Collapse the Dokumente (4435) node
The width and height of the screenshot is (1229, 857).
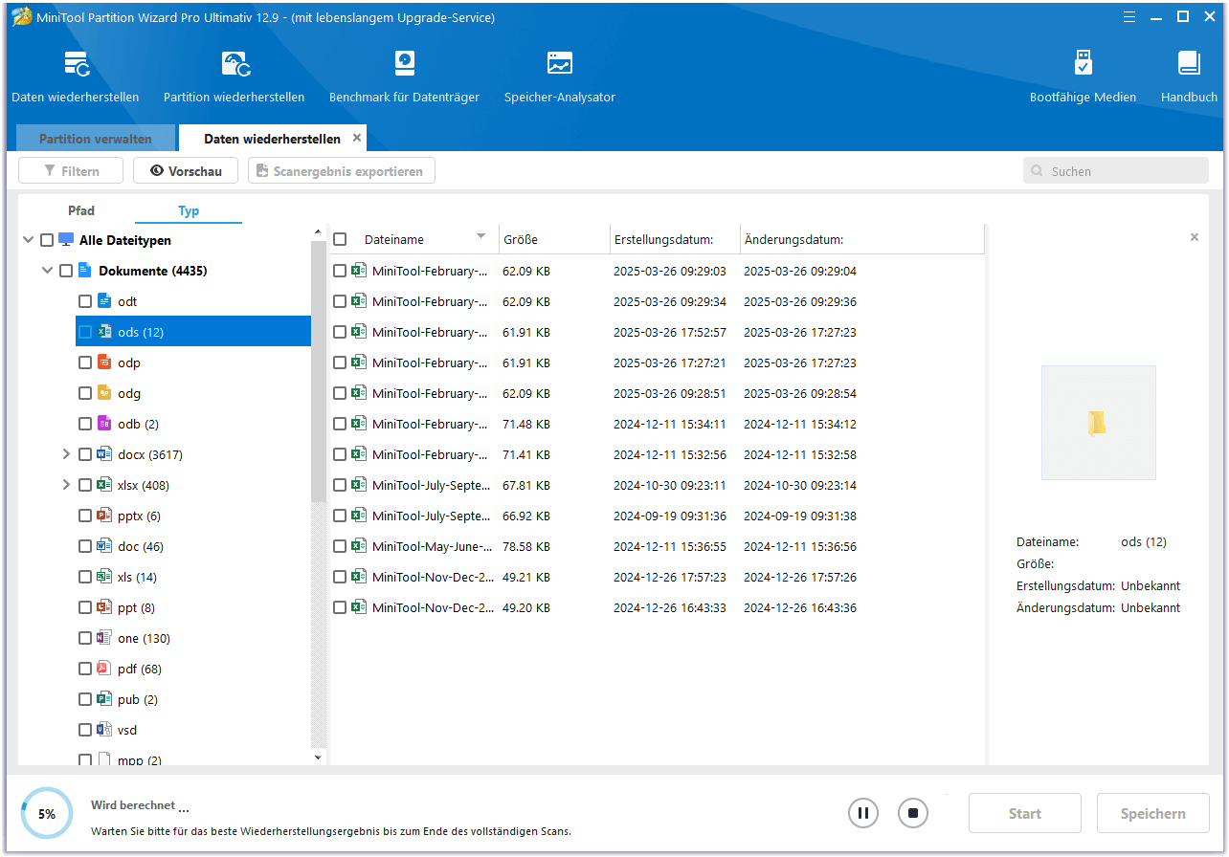pyautogui.click(x=47, y=271)
